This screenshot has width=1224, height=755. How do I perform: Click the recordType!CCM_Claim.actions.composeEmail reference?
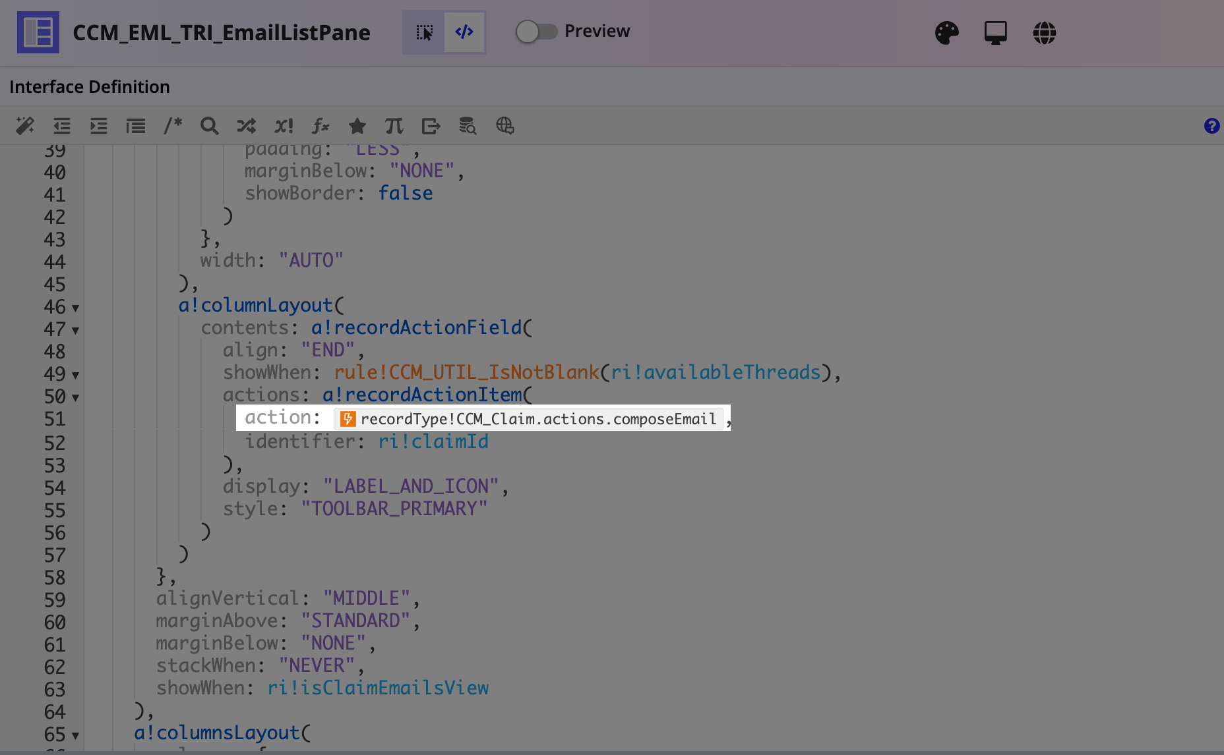[528, 419]
